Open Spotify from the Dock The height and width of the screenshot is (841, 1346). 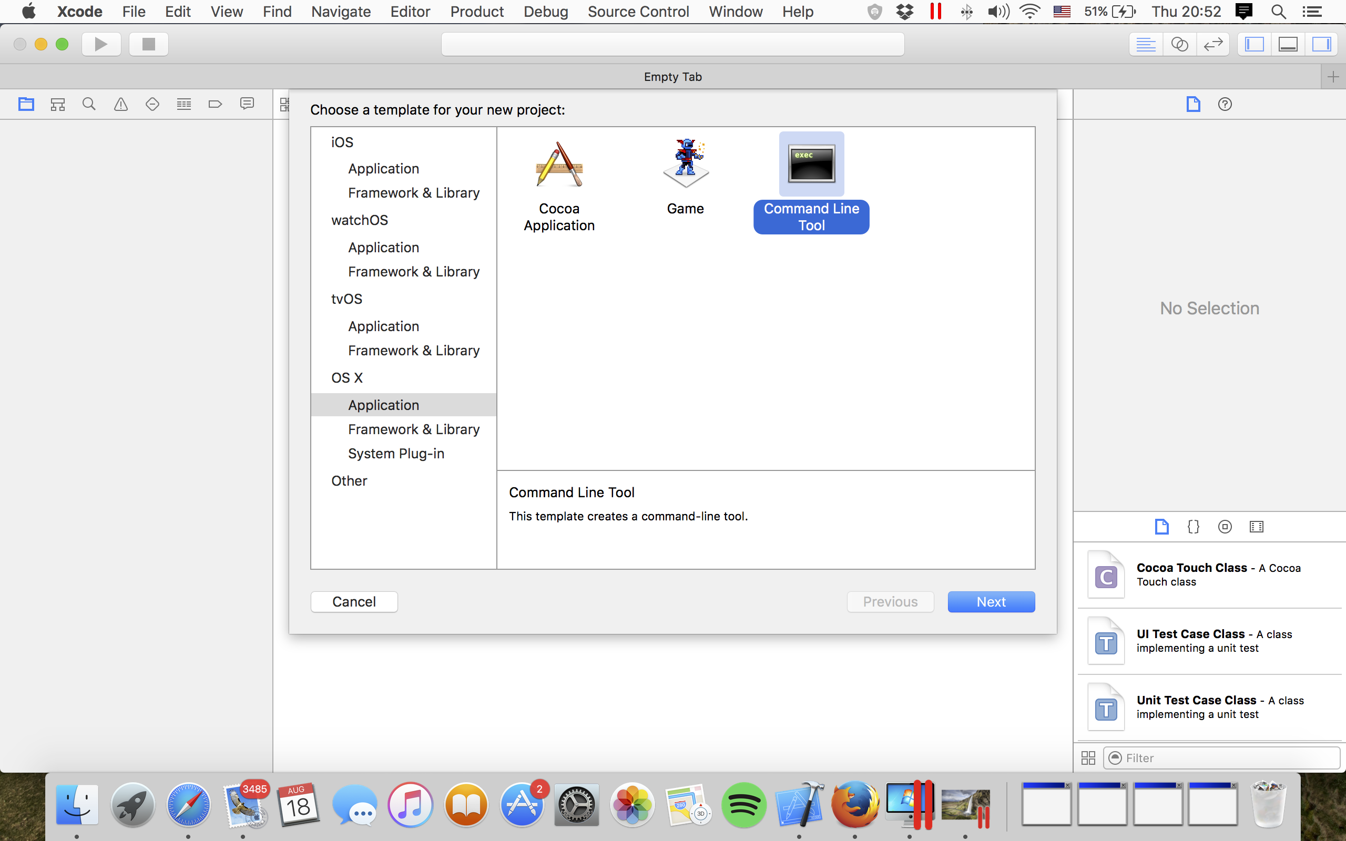(743, 804)
